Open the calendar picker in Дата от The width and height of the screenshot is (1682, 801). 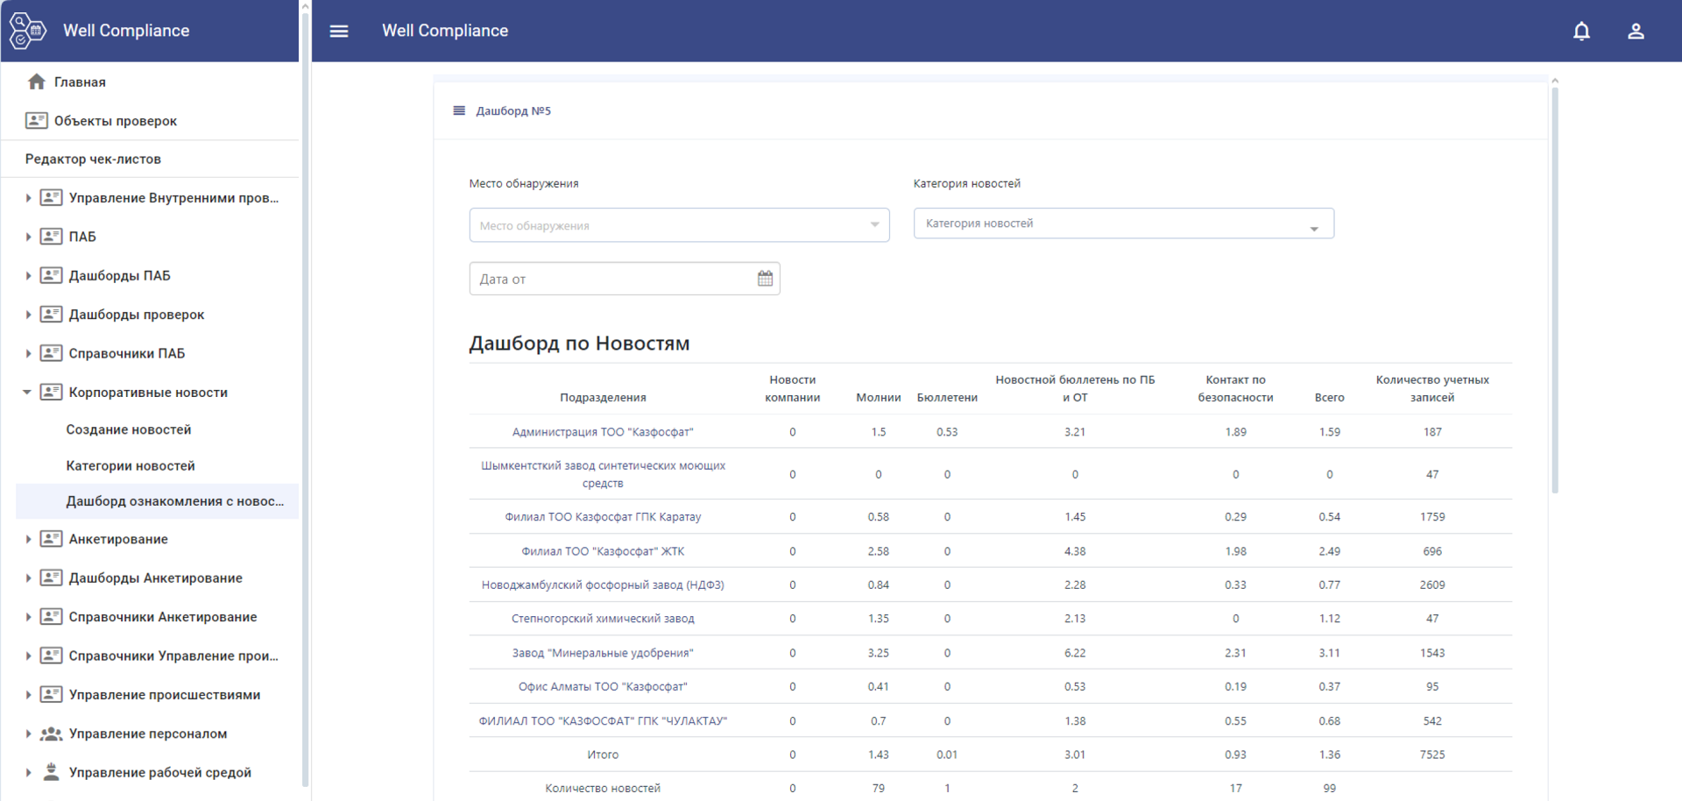click(765, 279)
